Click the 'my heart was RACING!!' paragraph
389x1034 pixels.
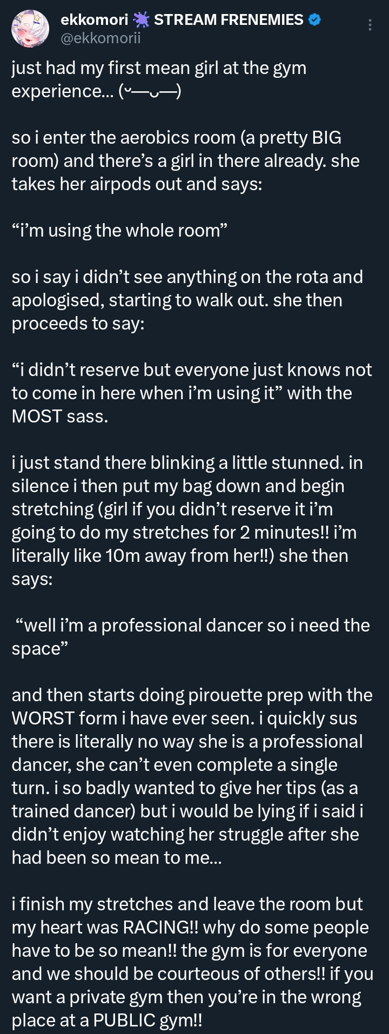click(x=192, y=962)
